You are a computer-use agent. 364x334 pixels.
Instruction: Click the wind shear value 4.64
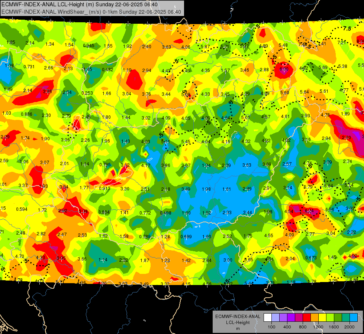click(x=225, y=118)
